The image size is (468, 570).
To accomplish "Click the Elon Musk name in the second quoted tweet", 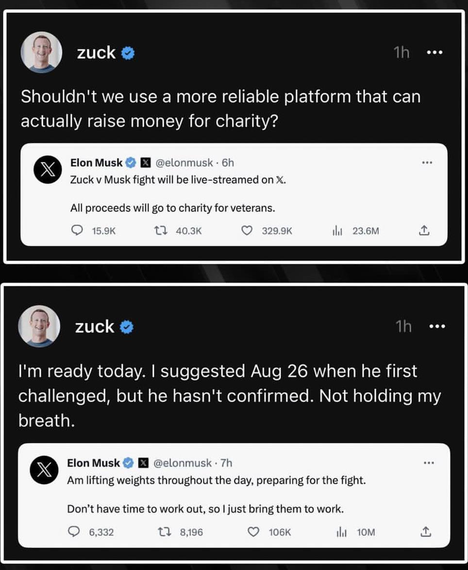I will coord(93,463).
